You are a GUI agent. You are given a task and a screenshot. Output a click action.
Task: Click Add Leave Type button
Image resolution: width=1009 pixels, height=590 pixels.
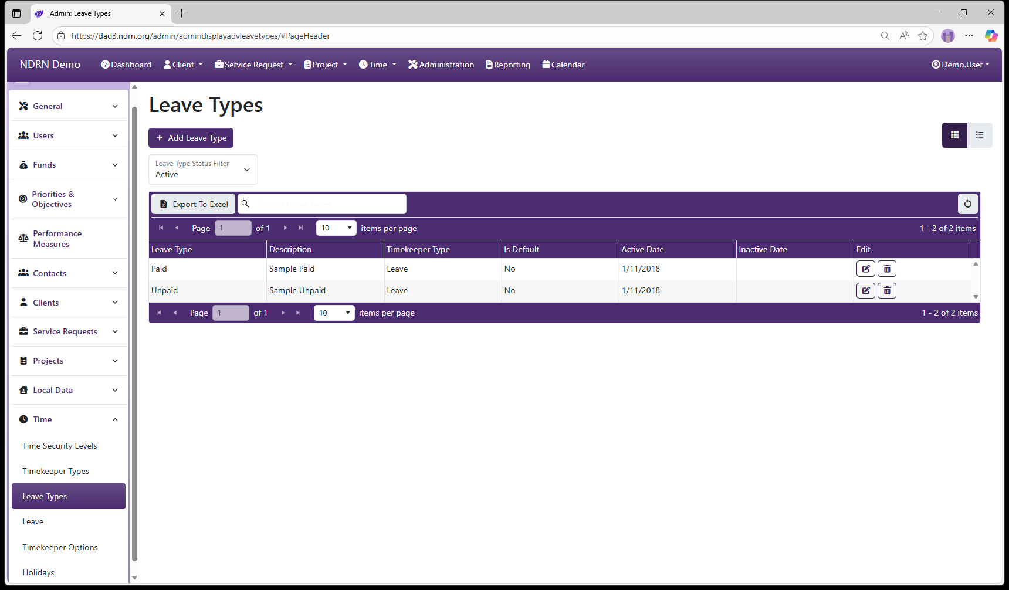pyautogui.click(x=191, y=138)
